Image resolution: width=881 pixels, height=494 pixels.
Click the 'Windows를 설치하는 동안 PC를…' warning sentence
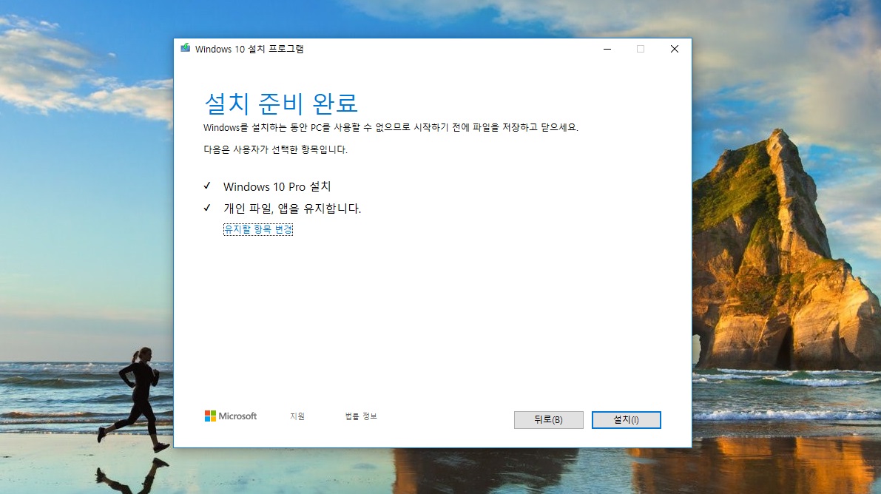pyautogui.click(x=391, y=128)
